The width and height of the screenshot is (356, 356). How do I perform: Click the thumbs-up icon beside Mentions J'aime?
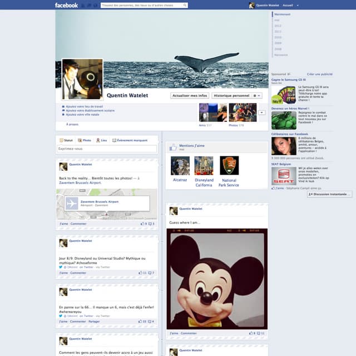[x=173, y=147]
